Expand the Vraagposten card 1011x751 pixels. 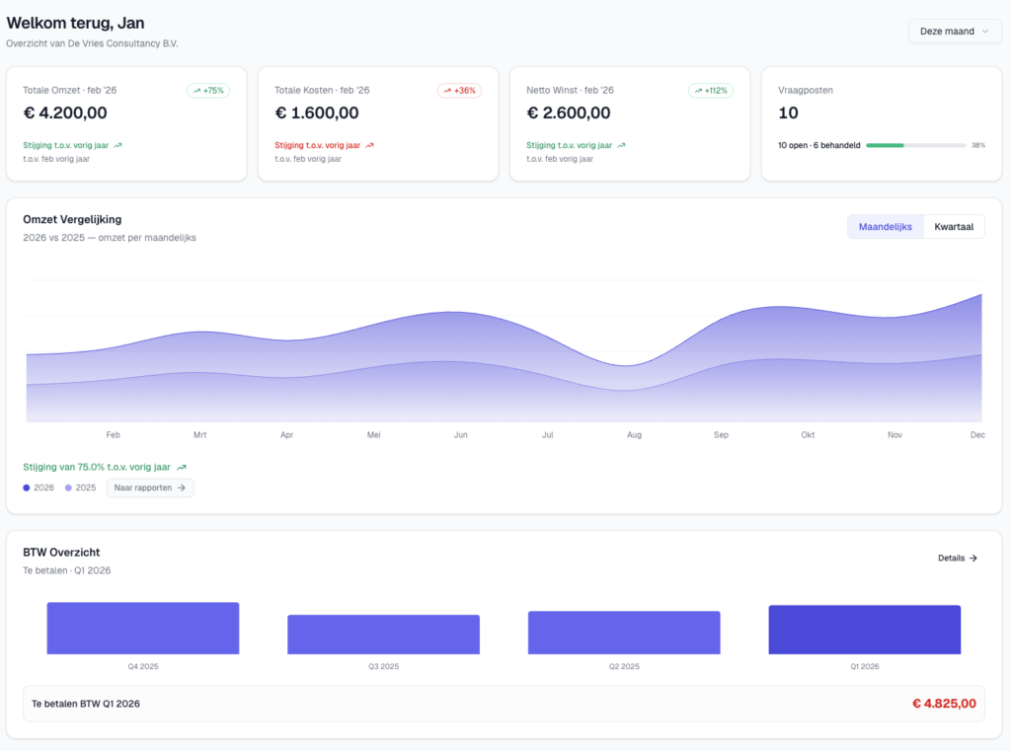(x=882, y=124)
